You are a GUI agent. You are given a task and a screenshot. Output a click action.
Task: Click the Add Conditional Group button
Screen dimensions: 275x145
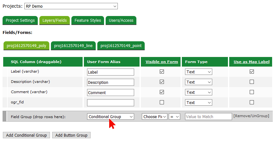26,135
